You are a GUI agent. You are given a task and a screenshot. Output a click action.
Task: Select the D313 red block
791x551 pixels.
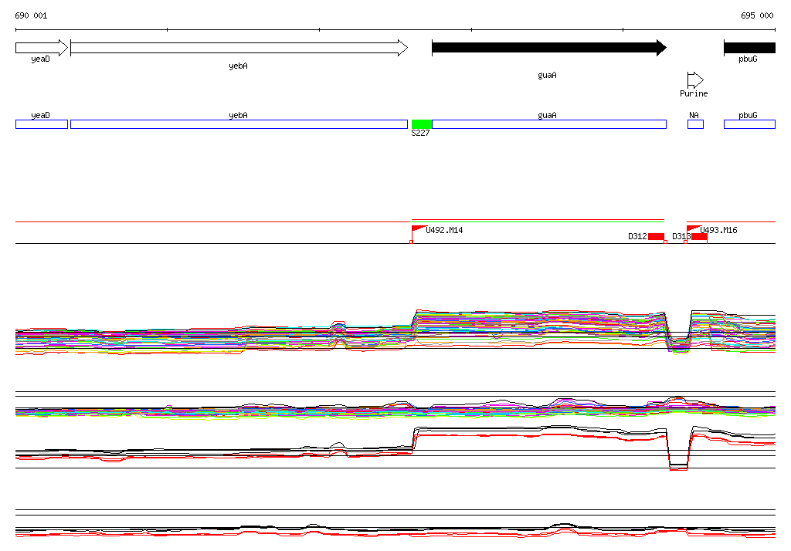point(699,236)
